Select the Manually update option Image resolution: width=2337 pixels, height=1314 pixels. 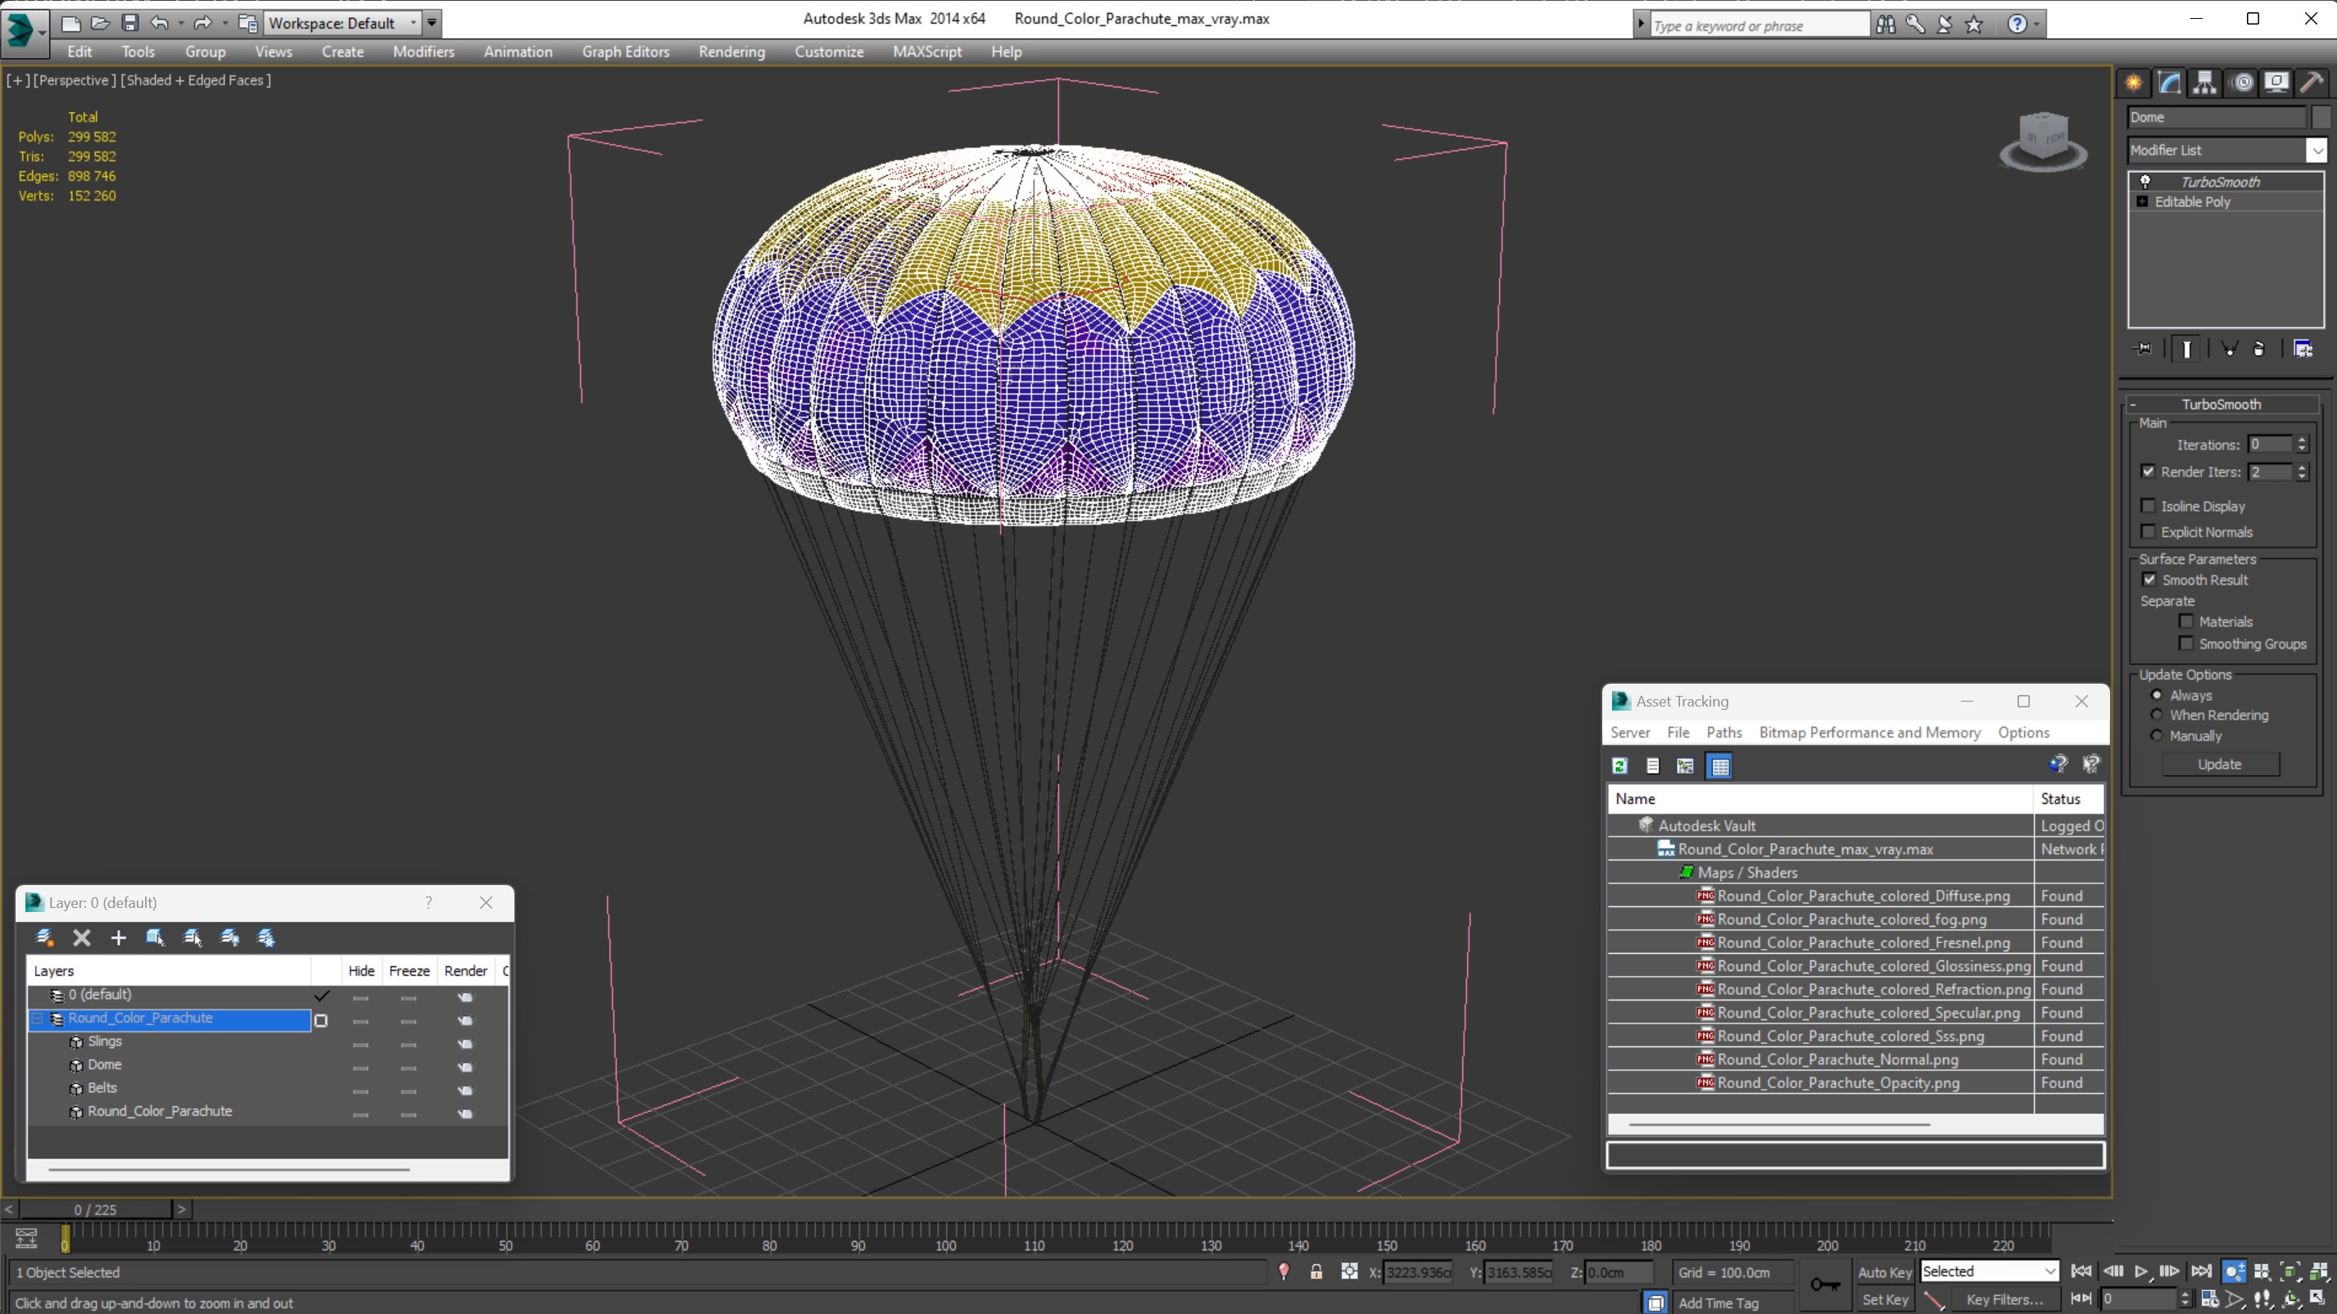(2157, 735)
